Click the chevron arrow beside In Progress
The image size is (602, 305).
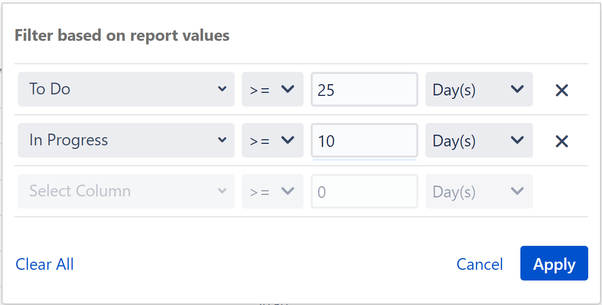[222, 140]
